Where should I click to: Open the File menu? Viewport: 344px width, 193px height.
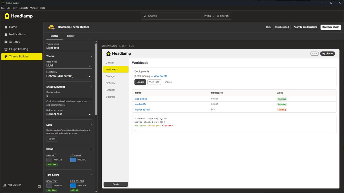point(3,8)
